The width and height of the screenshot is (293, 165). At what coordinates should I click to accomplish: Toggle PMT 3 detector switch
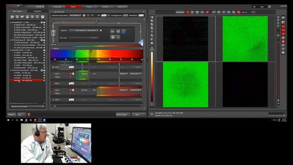coord(71,83)
